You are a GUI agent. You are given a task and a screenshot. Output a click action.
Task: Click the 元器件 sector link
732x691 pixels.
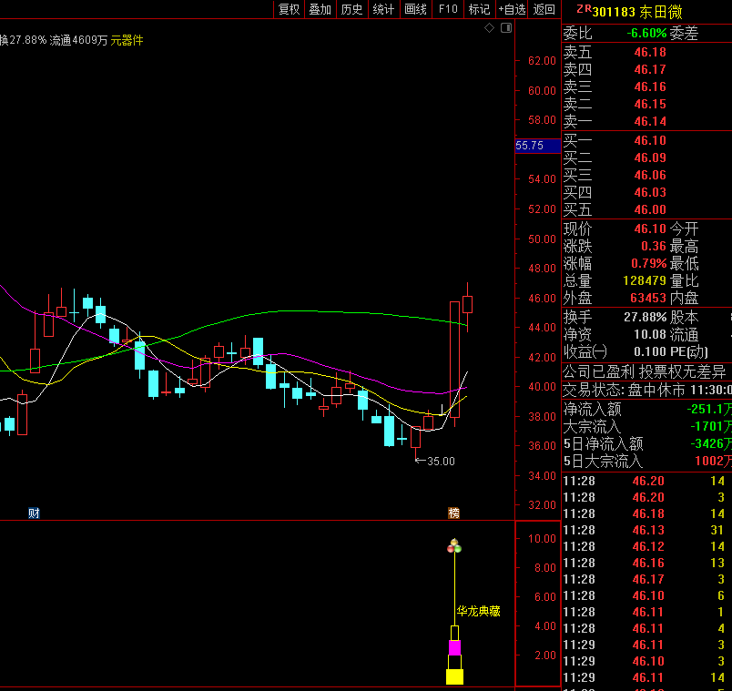pos(127,41)
